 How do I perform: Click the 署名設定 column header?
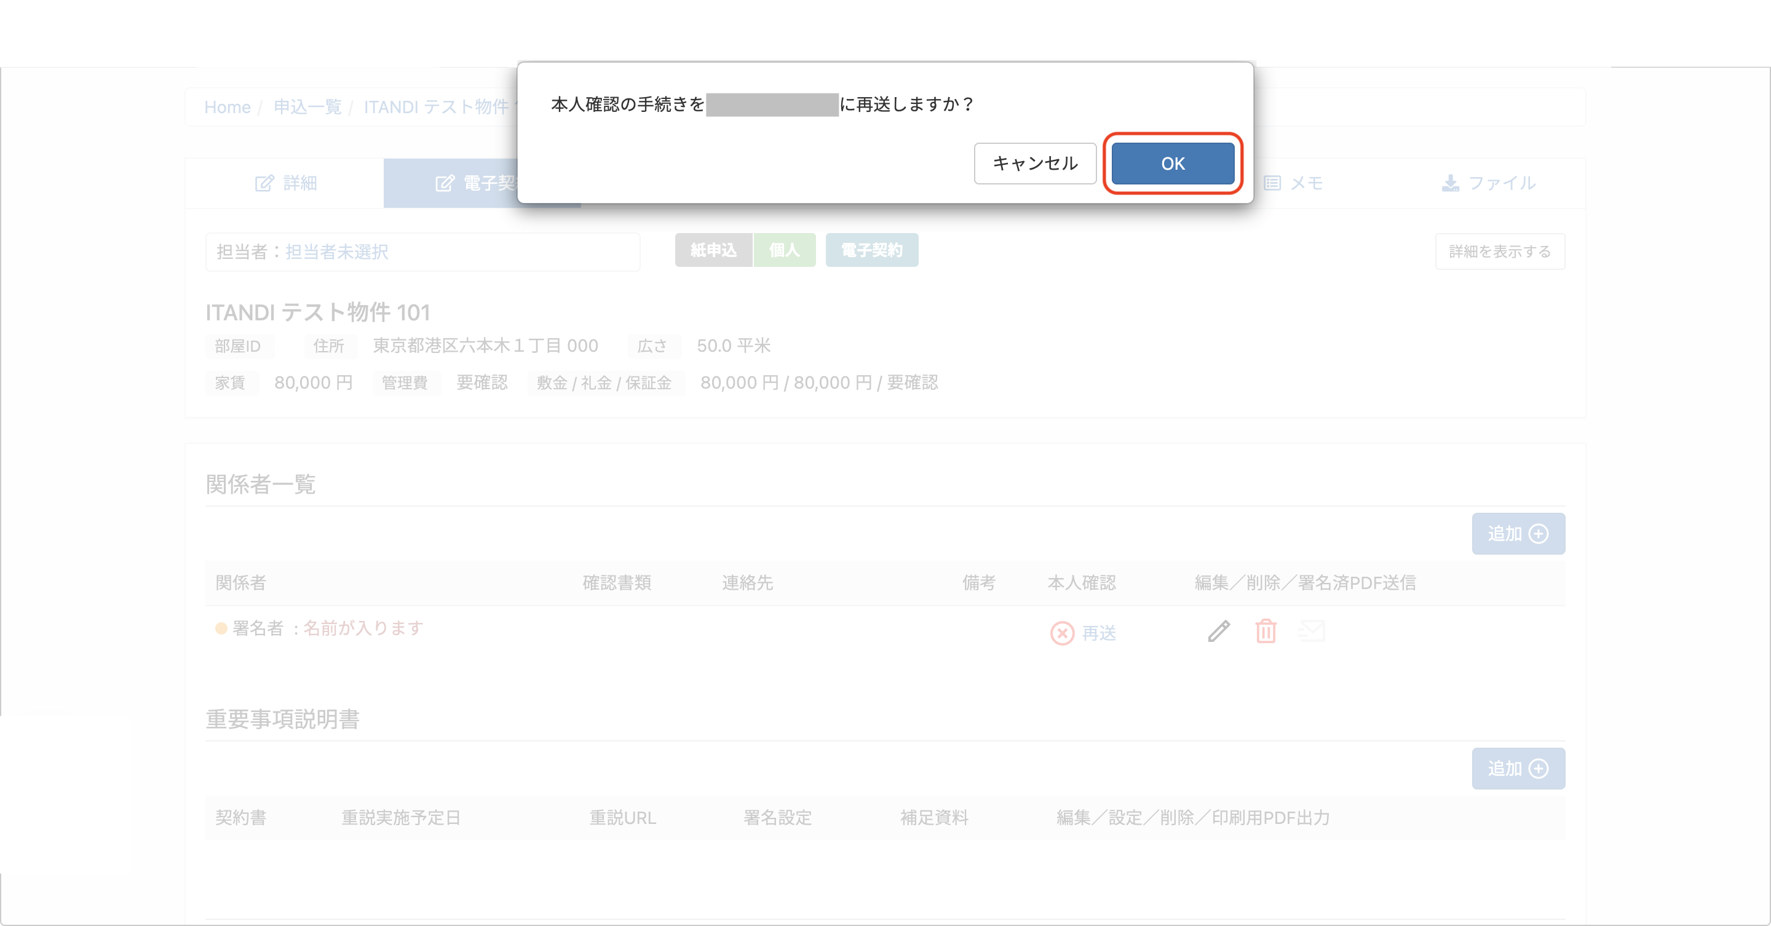(x=777, y=818)
